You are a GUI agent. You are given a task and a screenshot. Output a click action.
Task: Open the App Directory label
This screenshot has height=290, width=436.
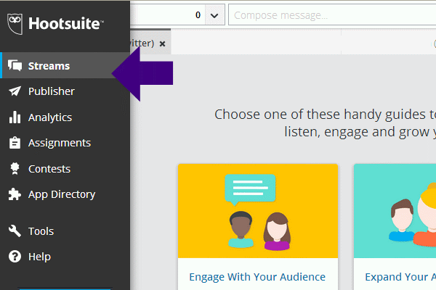click(62, 194)
